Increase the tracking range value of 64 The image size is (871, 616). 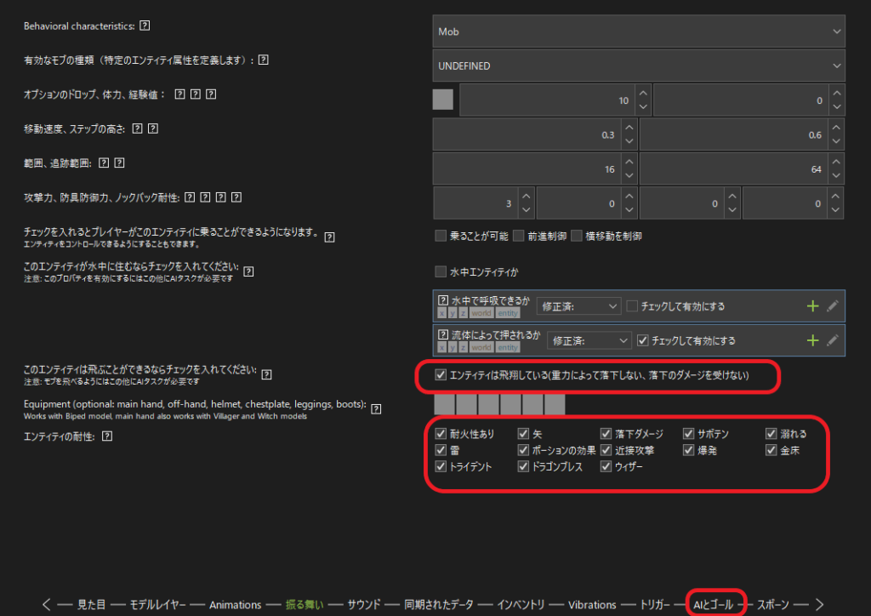point(838,163)
